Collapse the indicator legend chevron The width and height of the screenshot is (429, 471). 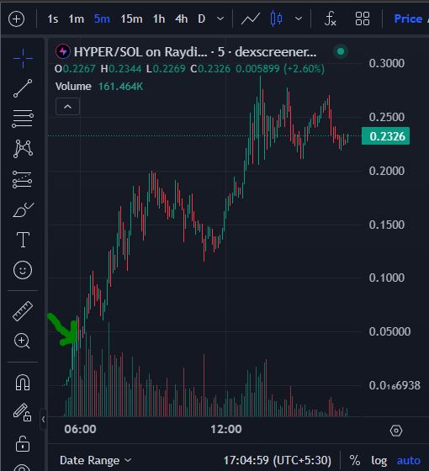[67, 106]
